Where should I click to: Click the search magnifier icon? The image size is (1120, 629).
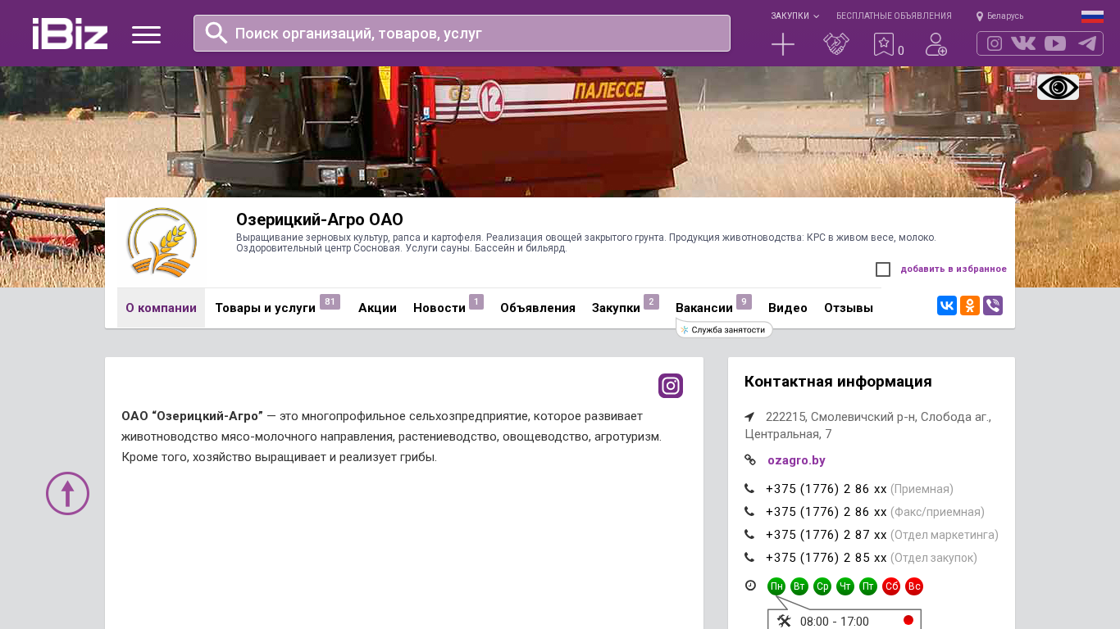pyautogui.click(x=216, y=33)
